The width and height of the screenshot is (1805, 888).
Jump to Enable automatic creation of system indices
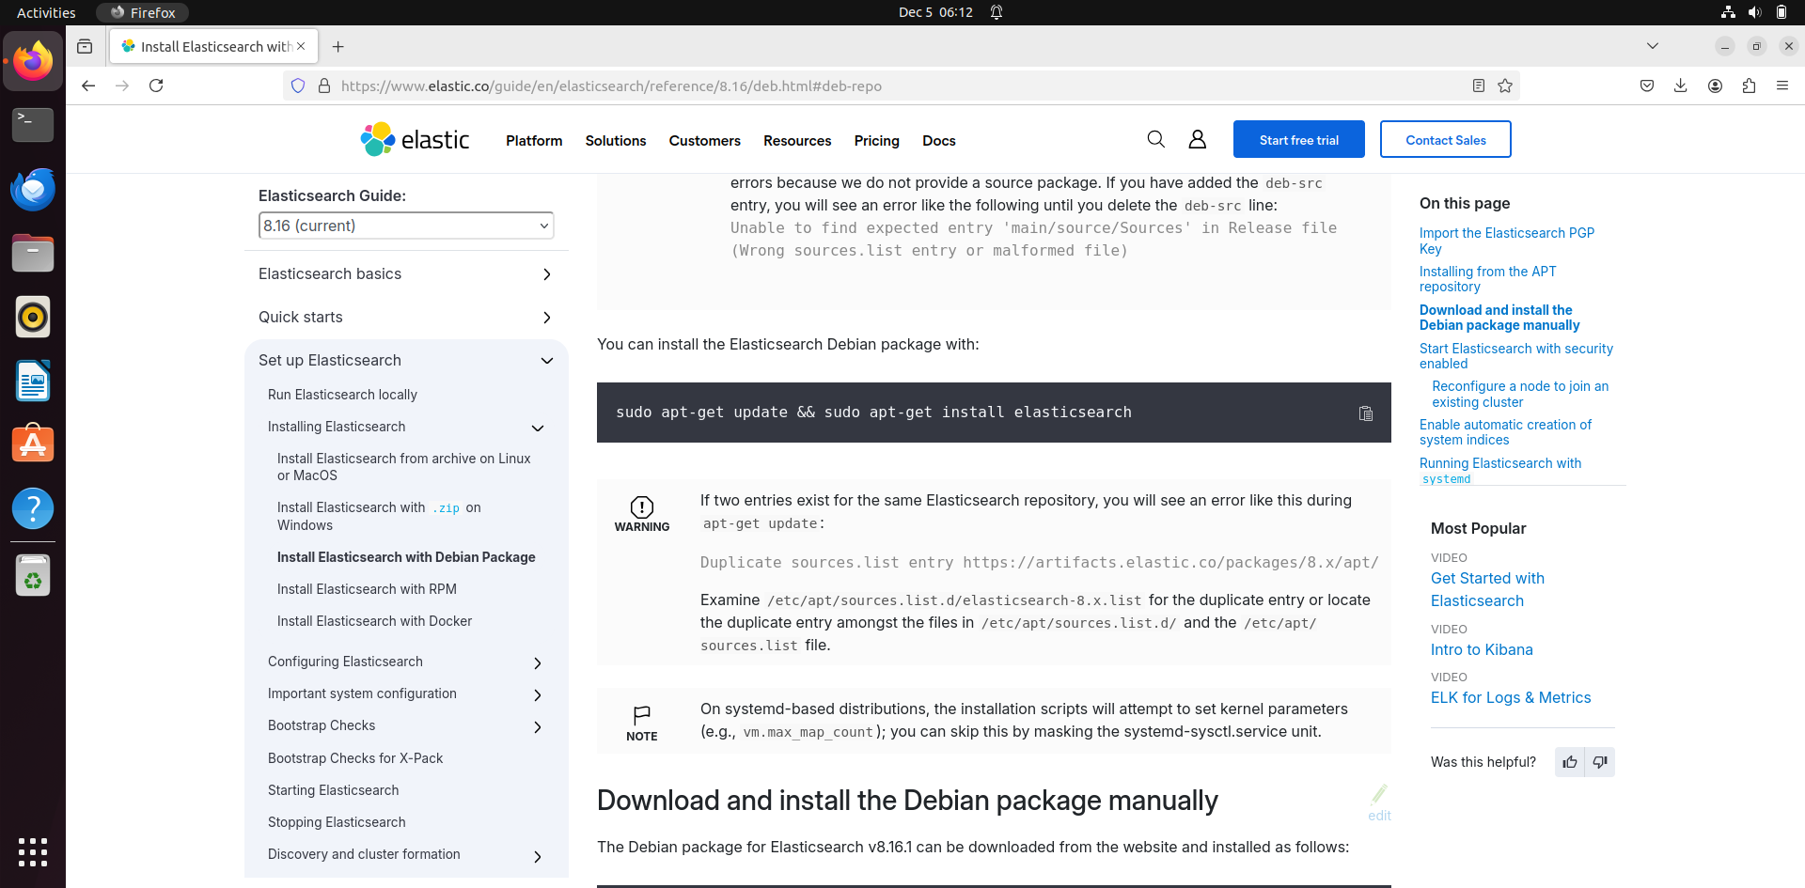[1505, 432]
